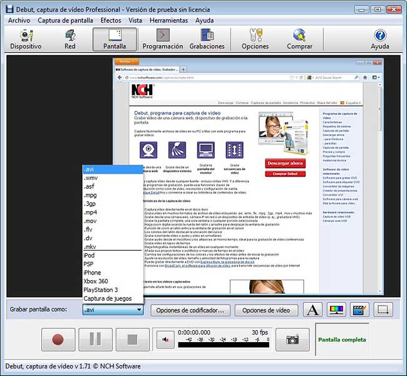Toggle the selection rectangle capture area button

click(x=384, y=310)
